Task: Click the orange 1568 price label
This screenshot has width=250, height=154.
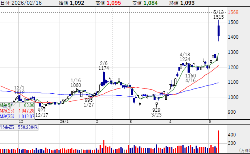Action: pos(233,12)
